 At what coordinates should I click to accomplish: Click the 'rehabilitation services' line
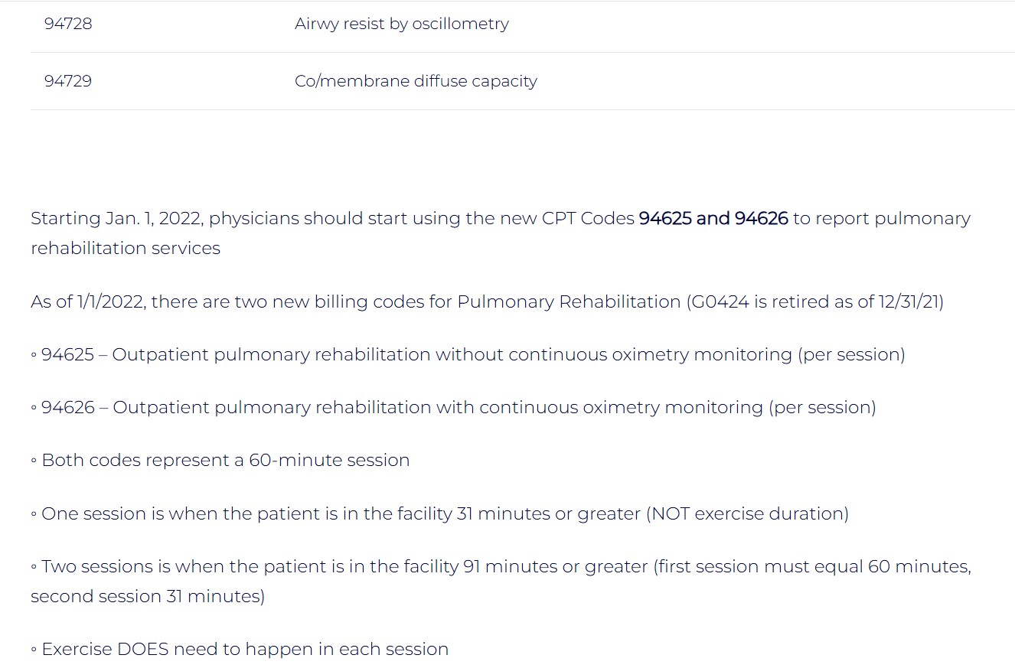pos(126,248)
